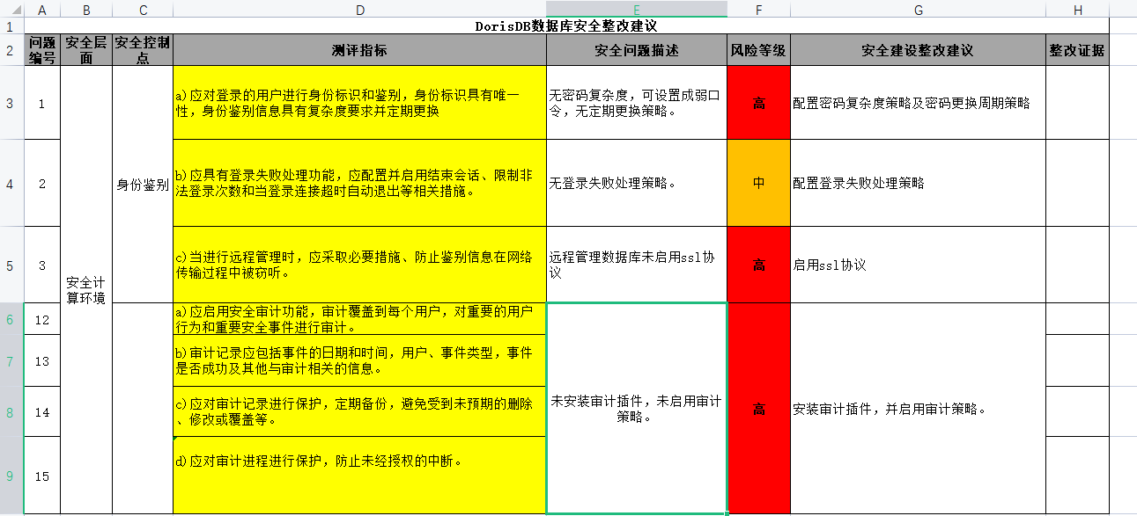The width and height of the screenshot is (1137, 516).
Task: Select the title cell DorisDB数据库安全整改建议
Action: 565,26
